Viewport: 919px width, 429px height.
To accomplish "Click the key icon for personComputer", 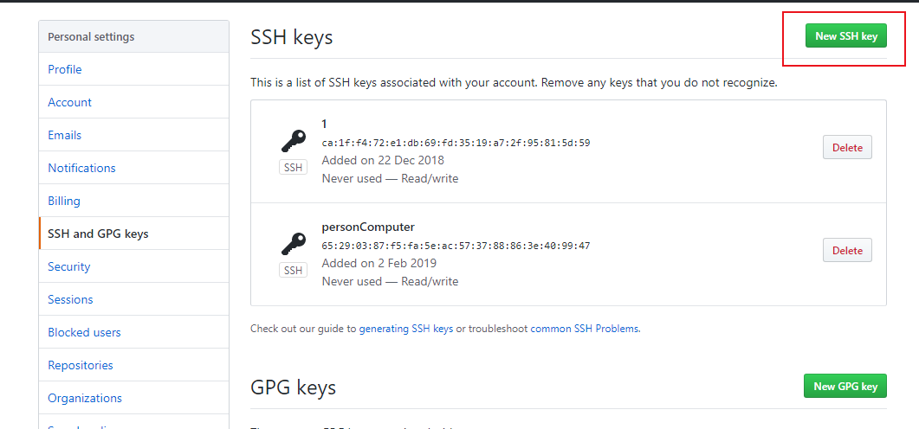I will pyautogui.click(x=294, y=244).
